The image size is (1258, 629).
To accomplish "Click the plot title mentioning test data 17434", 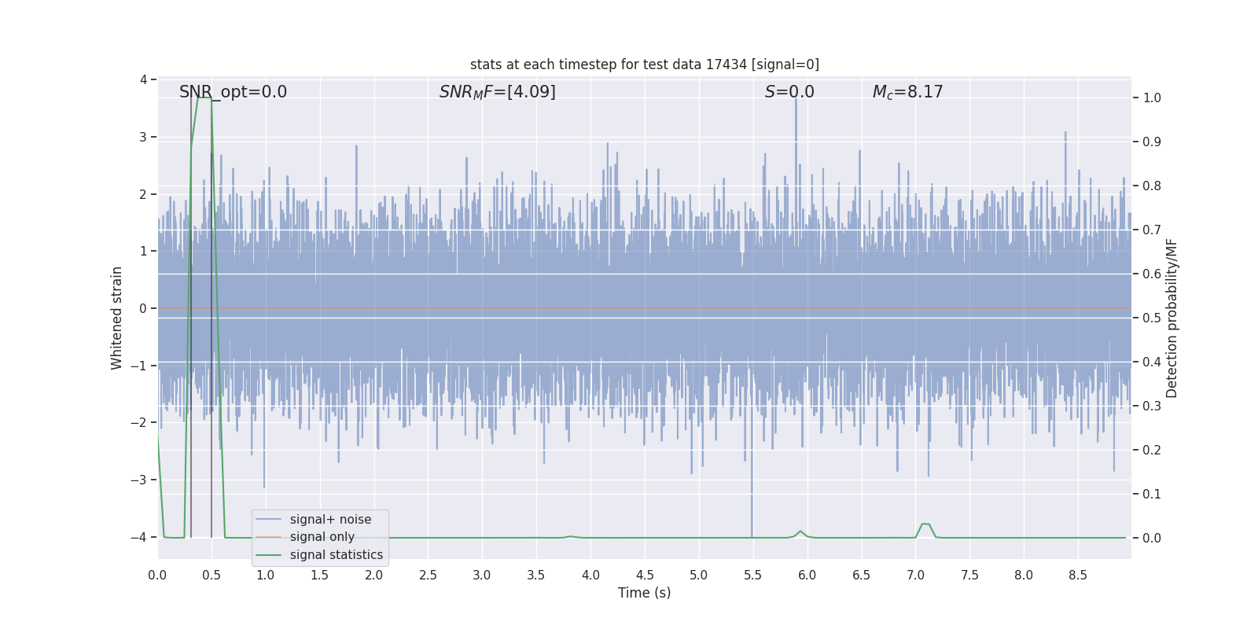I will 645,64.
